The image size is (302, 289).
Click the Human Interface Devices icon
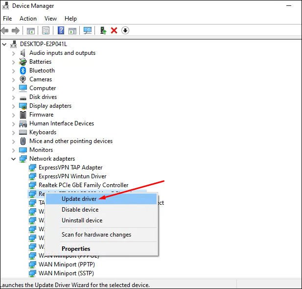click(x=23, y=123)
